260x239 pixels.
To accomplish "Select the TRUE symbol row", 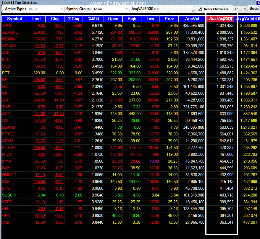I will click(130, 25).
